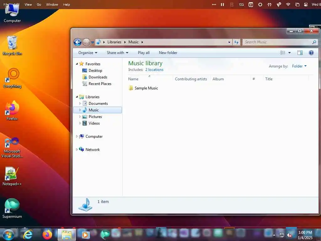This screenshot has width=321, height=241.
Task: Click Play all in the toolbar
Action: coord(144,53)
